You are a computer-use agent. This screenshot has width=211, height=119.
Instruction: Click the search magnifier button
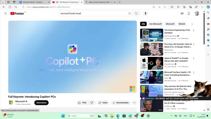(136, 13)
